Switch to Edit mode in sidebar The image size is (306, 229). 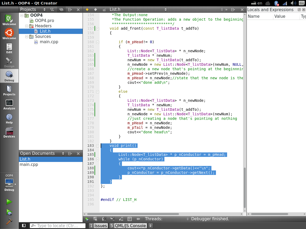[x=9, y=48]
